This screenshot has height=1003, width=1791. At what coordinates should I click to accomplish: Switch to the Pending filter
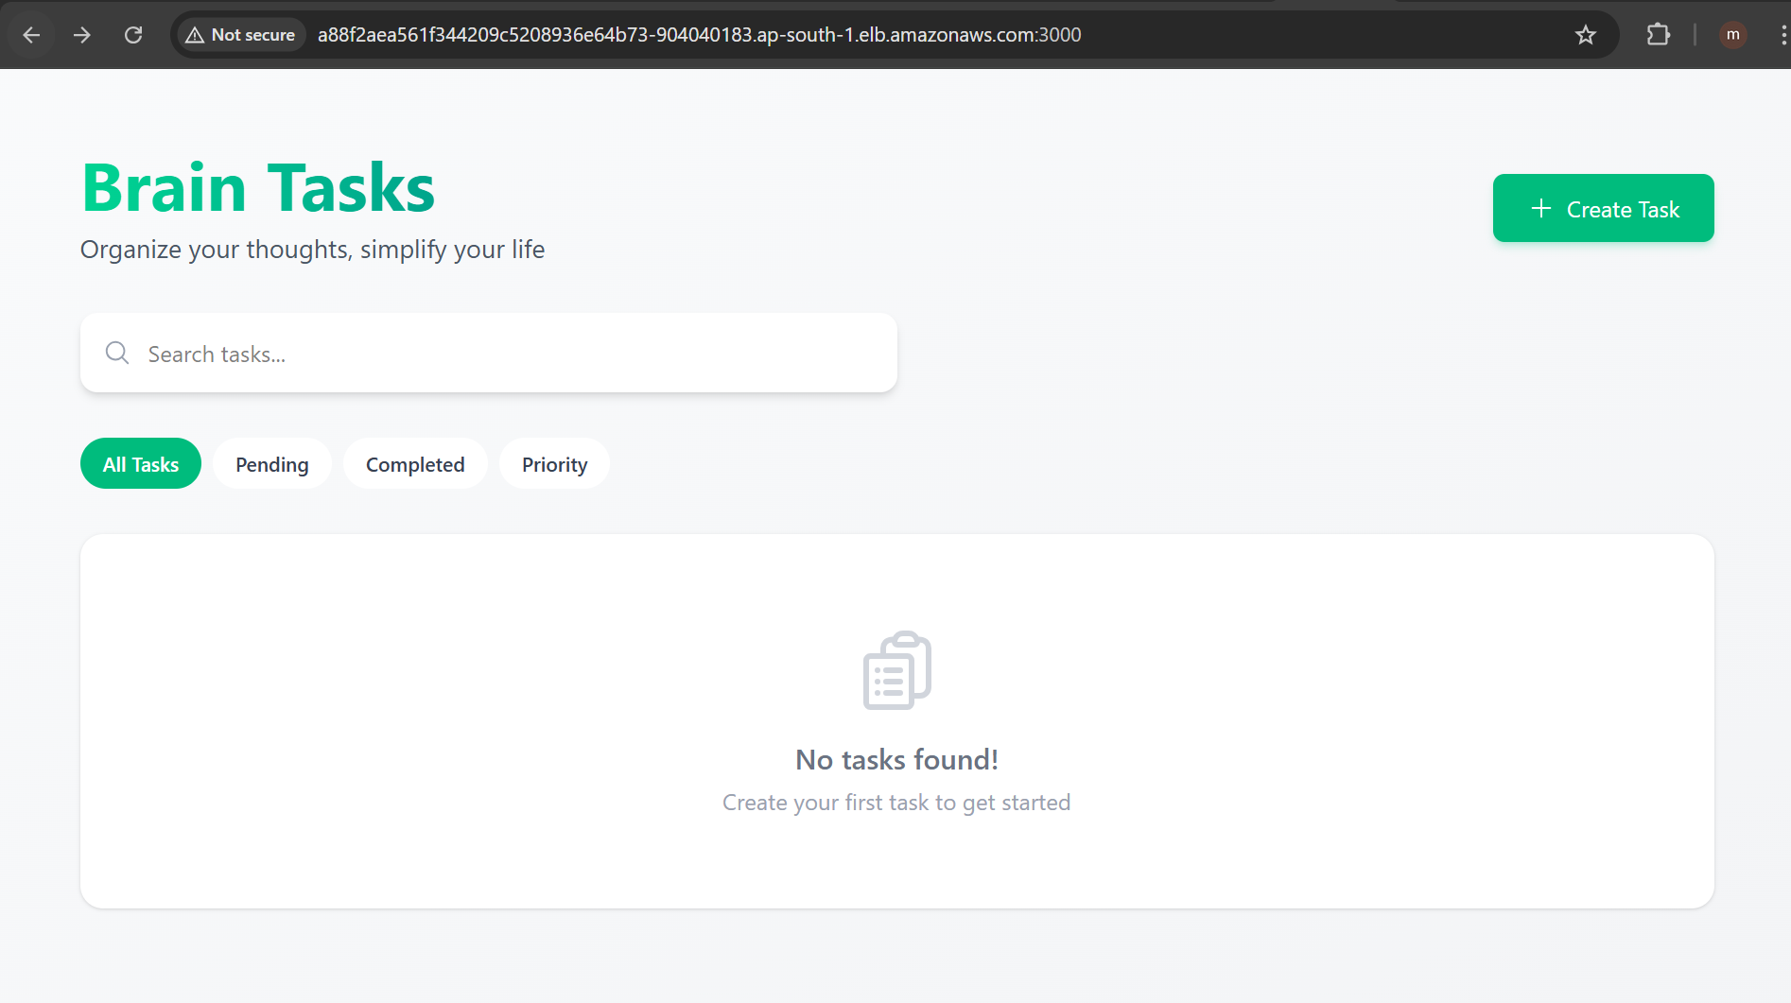pyautogui.click(x=272, y=464)
